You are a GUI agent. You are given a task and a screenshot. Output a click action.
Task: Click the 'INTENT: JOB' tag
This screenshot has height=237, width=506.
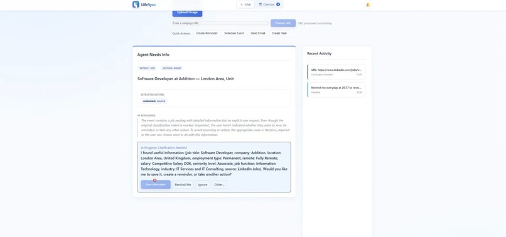coord(147,68)
